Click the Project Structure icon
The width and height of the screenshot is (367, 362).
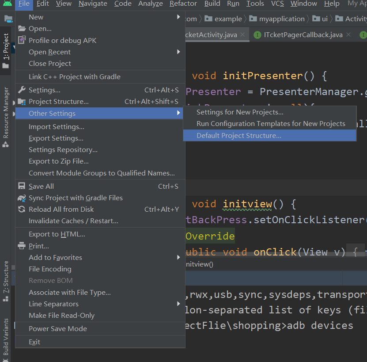(x=22, y=102)
